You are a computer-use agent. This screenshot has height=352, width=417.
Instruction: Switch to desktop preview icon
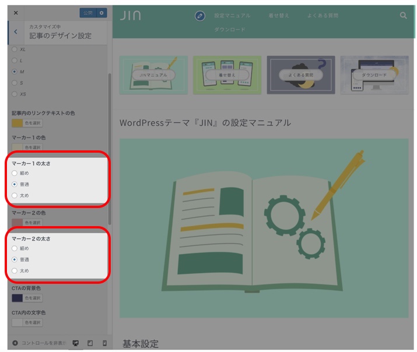pyautogui.click(x=76, y=343)
